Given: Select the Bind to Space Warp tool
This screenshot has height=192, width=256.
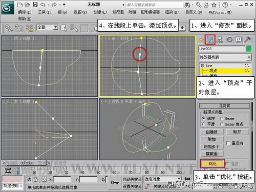Looking at the screenshot, I should click(x=30, y=28).
